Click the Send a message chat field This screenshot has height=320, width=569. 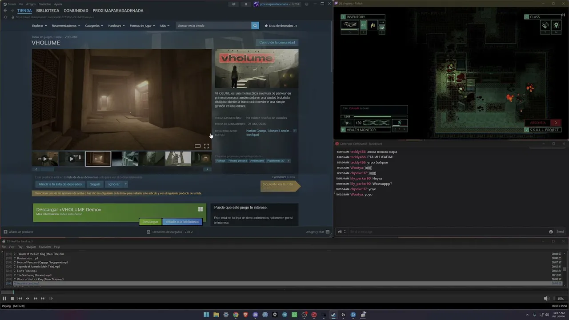coord(448,232)
